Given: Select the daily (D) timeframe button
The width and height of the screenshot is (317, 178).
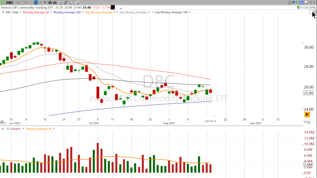Looking at the screenshot, I should pos(36,3).
